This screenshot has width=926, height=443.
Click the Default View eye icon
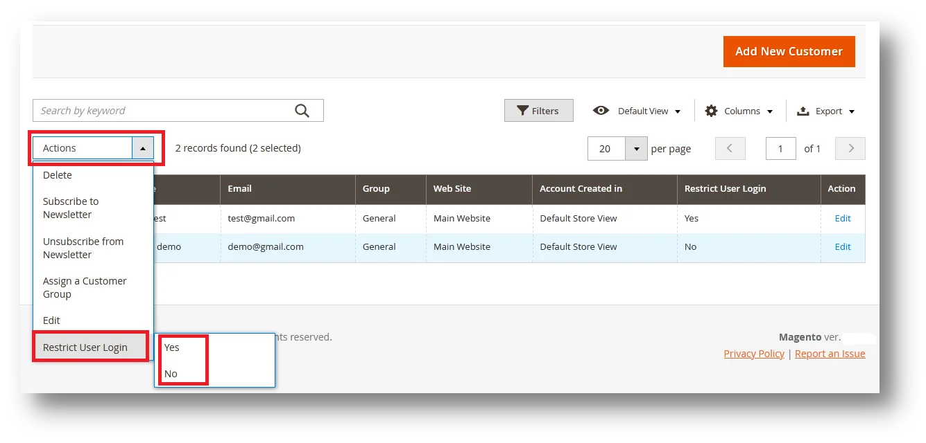click(601, 111)
